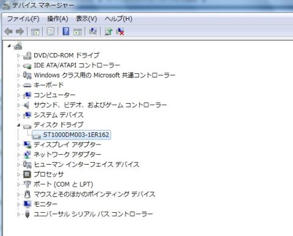Expand the DVD/CD-ROM ドライブ node
Image resolution: width=293 pixels, height=236 pixels.
pyautogui.click(x=18, y=55)
